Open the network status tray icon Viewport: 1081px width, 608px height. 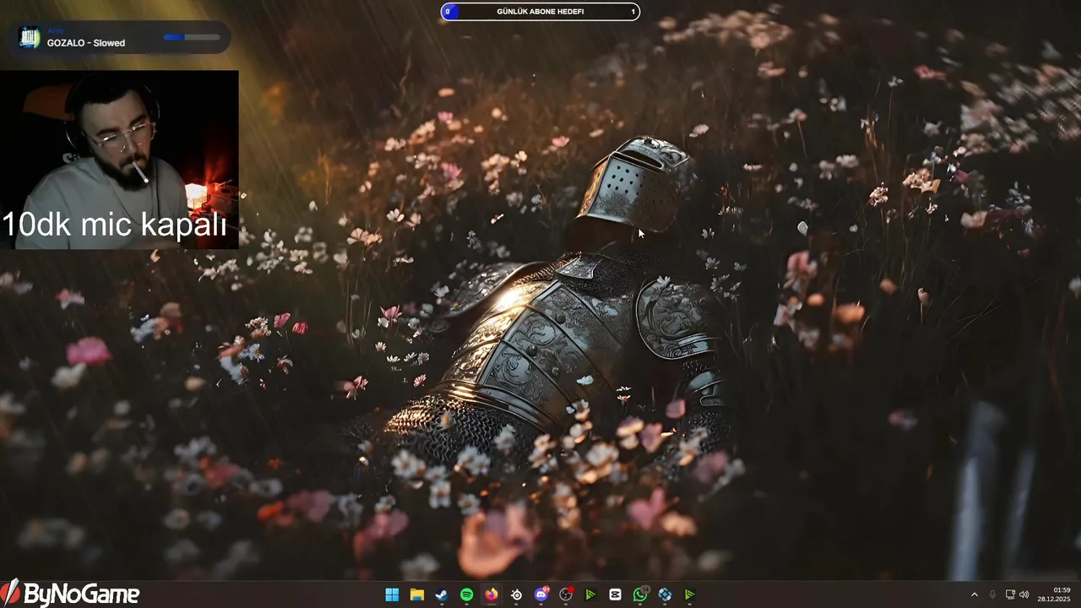point(1010,594)
